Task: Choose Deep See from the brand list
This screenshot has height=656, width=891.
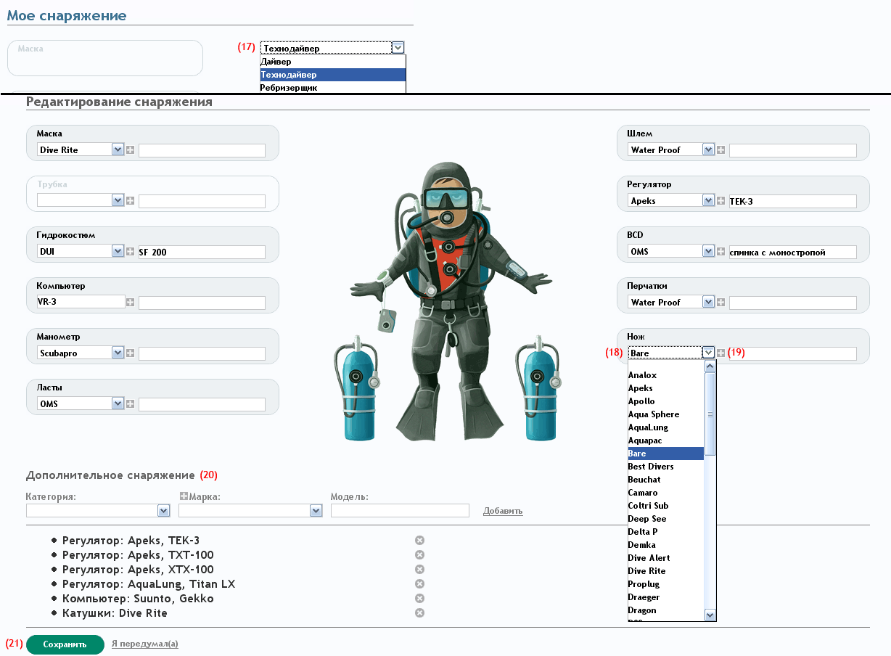Action: pyautogui.click(x=665, y=519)
